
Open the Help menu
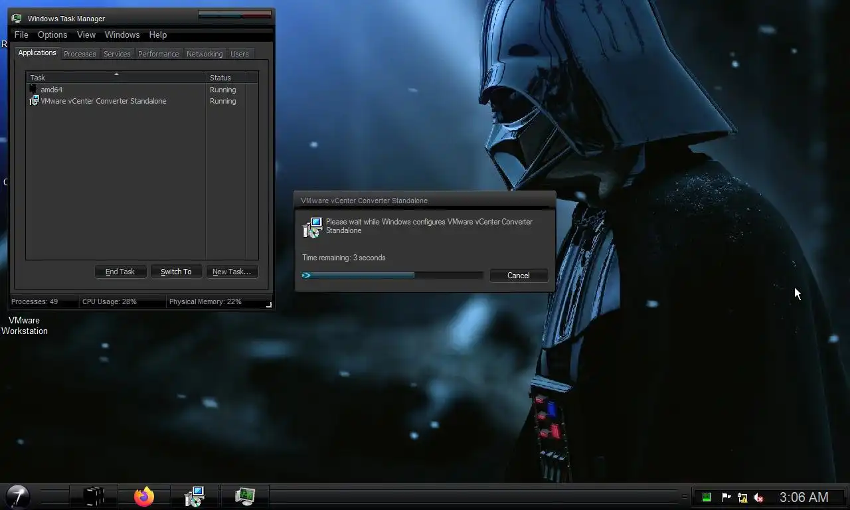[x=158, y=35]
